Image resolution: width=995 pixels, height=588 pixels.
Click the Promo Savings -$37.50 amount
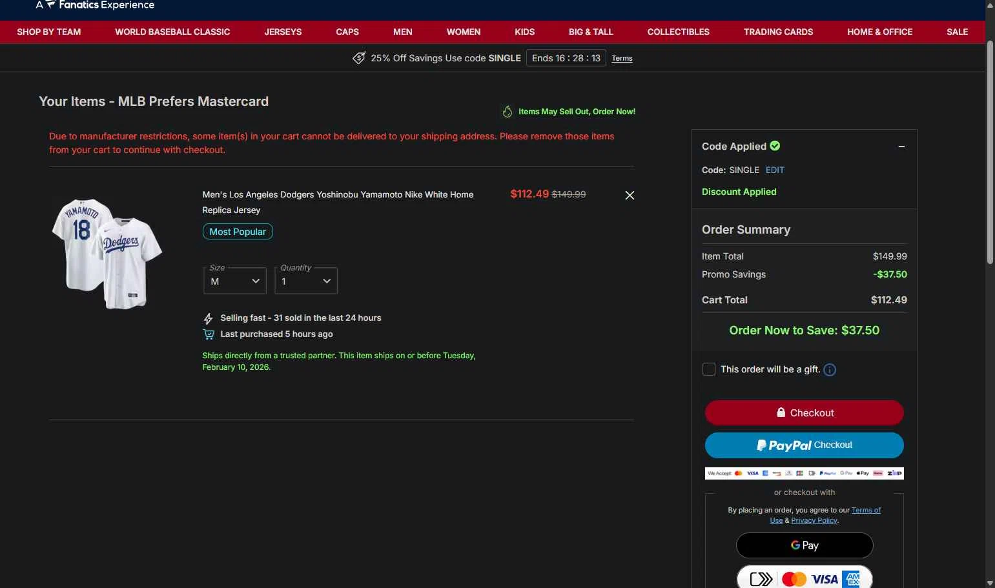(x=890, y=274)
